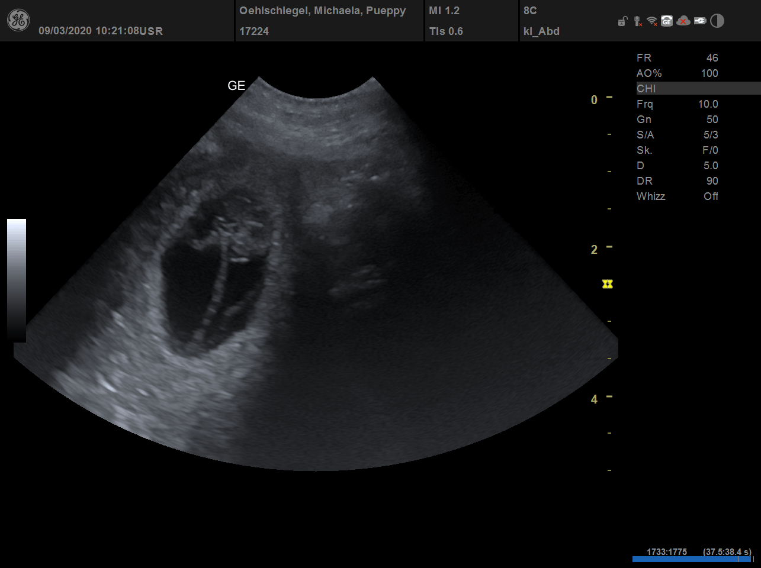The image size is (761, 568).
Task: Click the DR dynamic range value 90
Action: pyautogui.click(x=712, y=181)
